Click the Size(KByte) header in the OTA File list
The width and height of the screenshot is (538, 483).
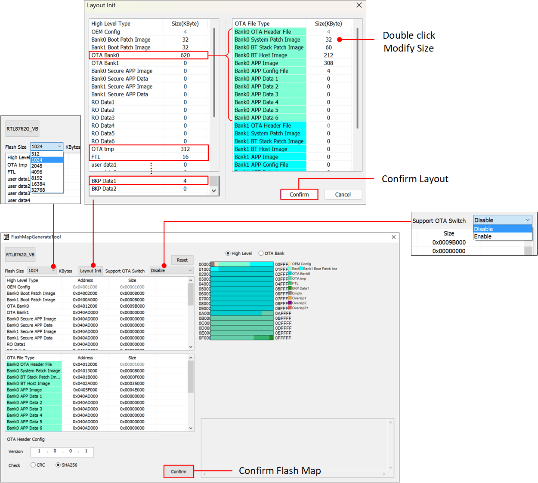point(328,24)
